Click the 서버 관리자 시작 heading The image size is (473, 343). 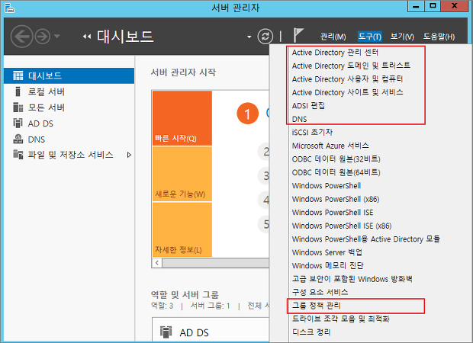[x=183, y=72]
